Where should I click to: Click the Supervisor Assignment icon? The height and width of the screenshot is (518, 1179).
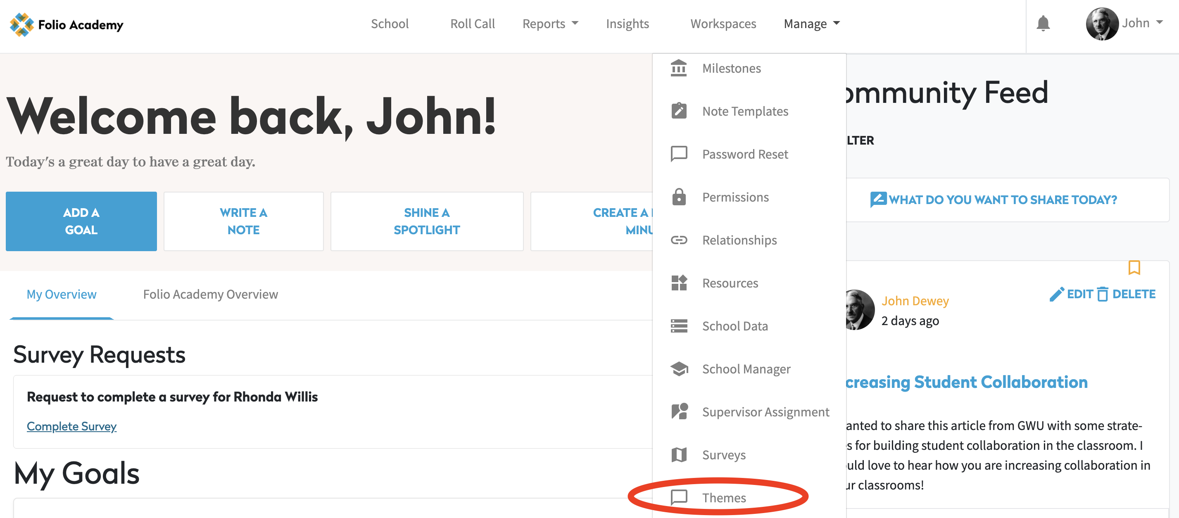pyautogui.click(x=679, y=411)
